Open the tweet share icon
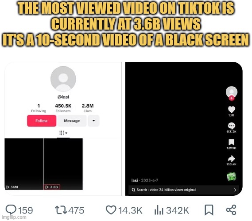Viewport: 252px width, 221px height. [x=231, y=210]
